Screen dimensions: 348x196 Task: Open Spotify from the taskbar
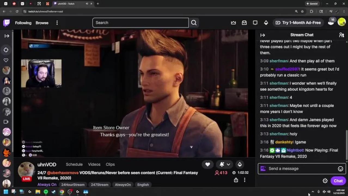pos(46,192)
